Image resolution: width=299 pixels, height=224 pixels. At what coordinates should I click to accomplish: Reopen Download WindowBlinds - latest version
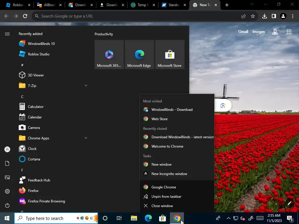[177, 137]
